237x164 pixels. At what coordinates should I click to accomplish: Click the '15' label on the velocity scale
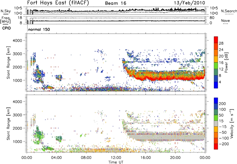coord(221,121)
